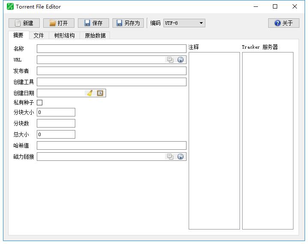Screen dimensions: 308x244
Task: Switch to the 文件 tab
Action: pyautogui.click(x=39, y=35)
